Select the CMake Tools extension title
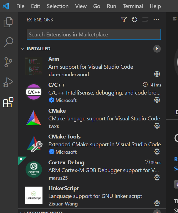This screenshot has width=178, height=213. [64, 137]
